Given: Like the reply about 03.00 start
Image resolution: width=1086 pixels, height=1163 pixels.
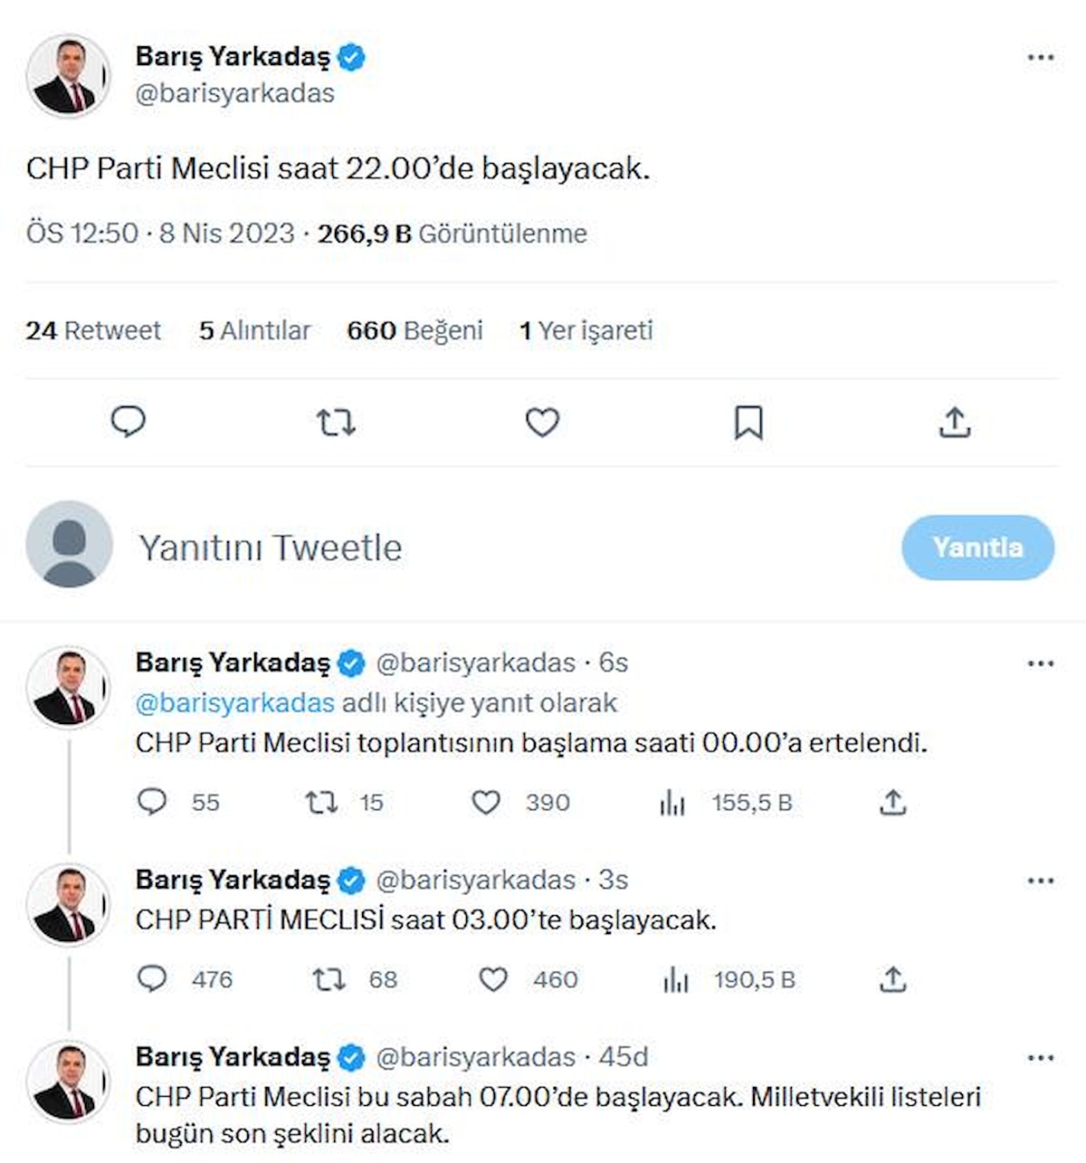Looking at the screenshot, I should pyautogui.click(x=493, y=979).
